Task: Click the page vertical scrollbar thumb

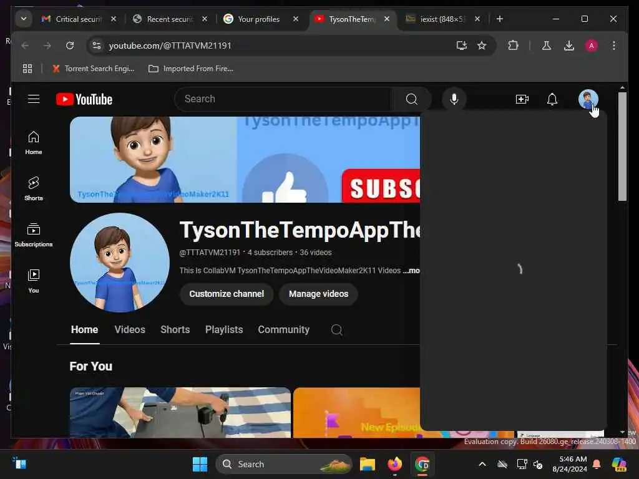Action: click(622, 146)
